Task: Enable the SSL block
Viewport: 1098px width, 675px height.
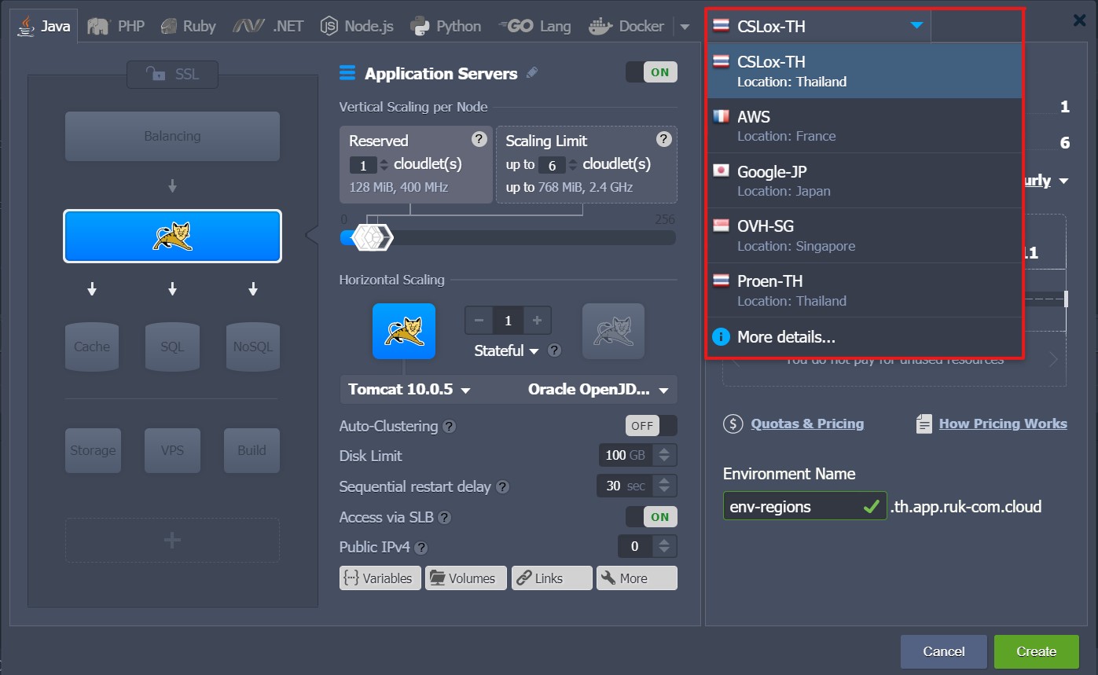Action: [x=172, y=74]
